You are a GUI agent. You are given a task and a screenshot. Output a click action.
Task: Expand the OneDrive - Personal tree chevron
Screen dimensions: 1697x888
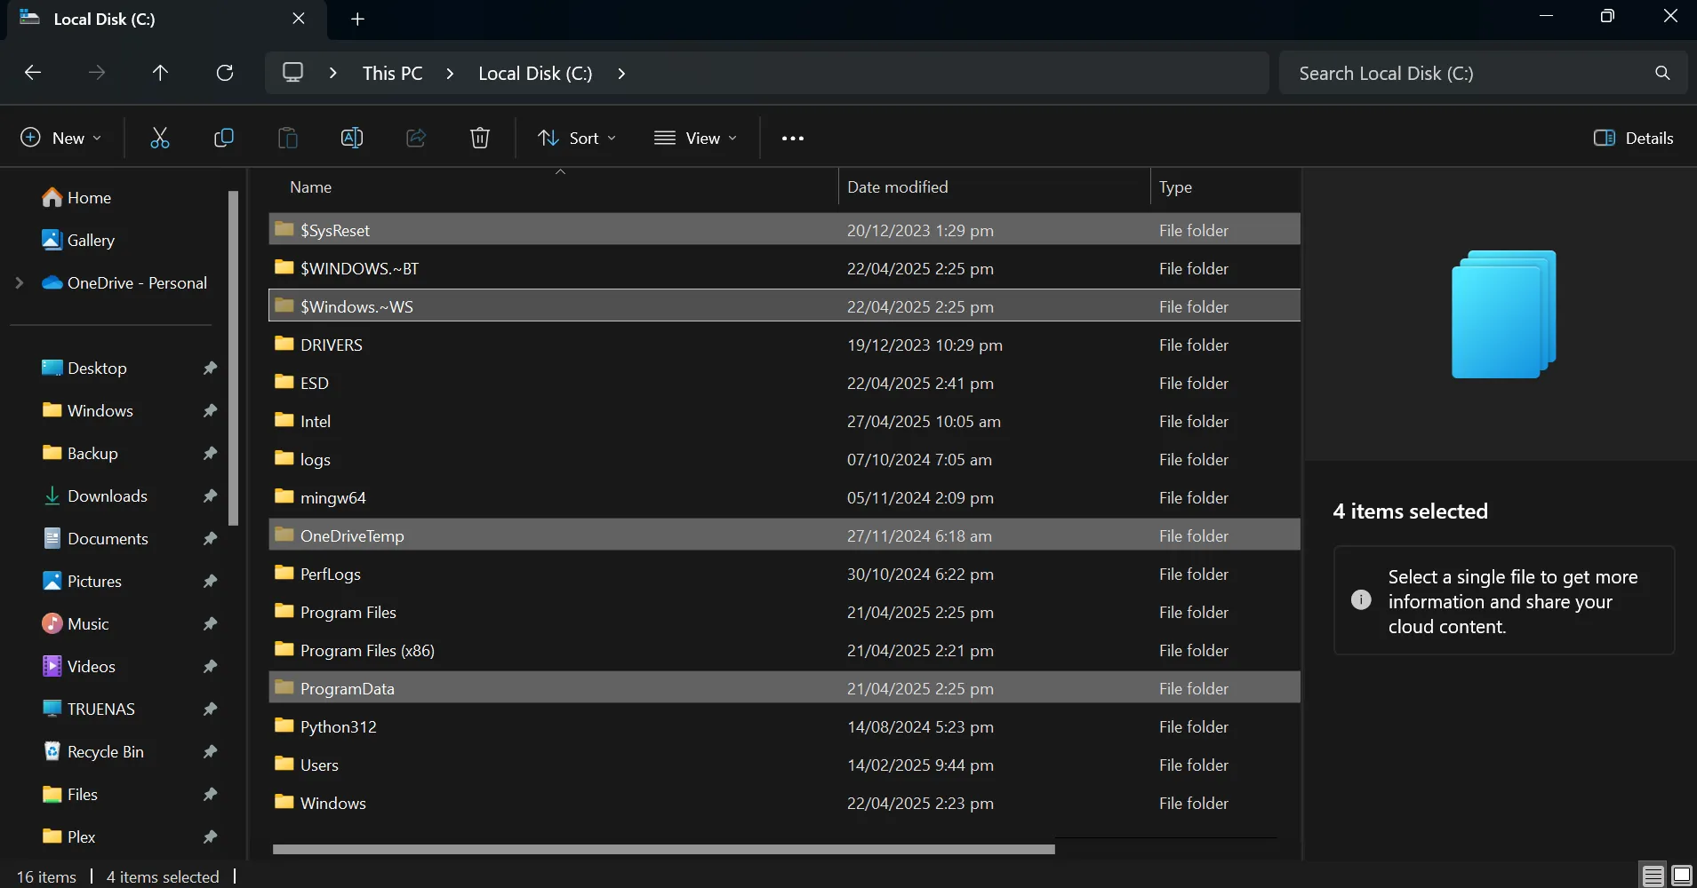(19, 282)
